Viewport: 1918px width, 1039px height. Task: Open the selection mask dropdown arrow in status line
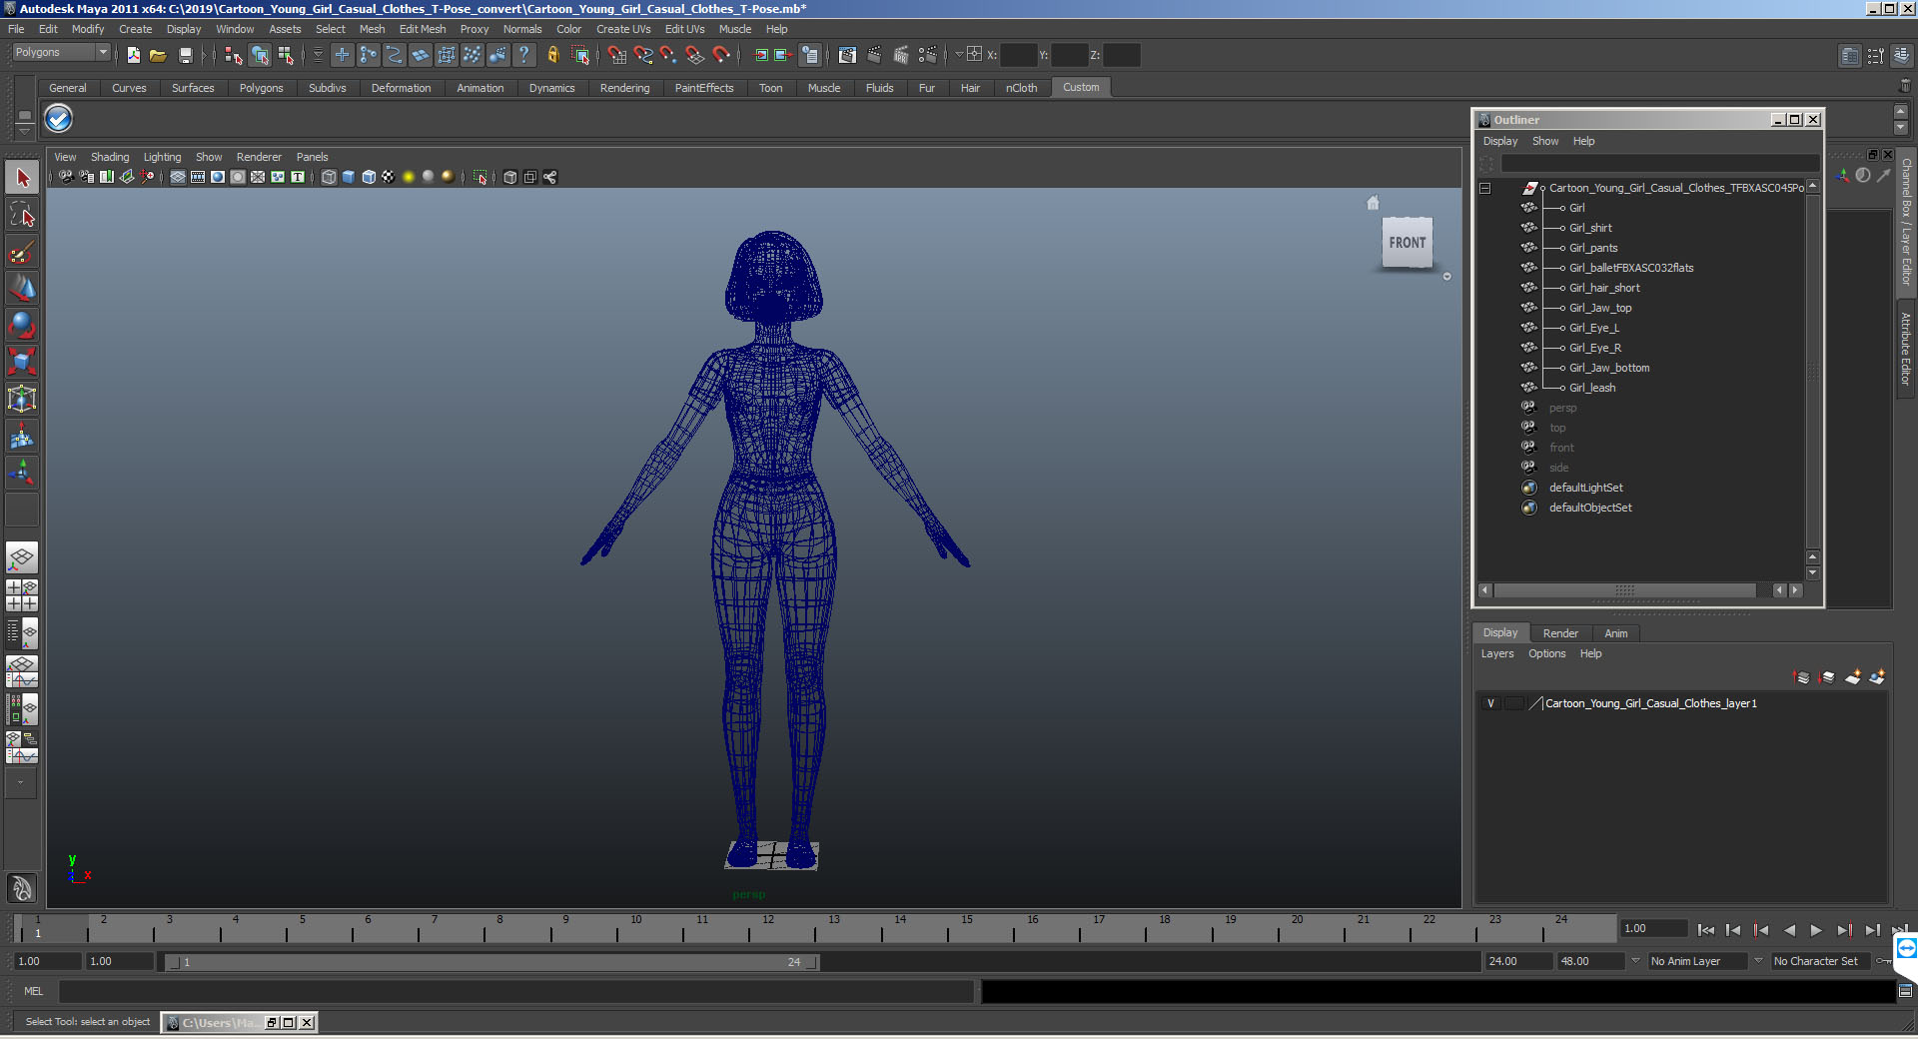(x=319, y=55)
